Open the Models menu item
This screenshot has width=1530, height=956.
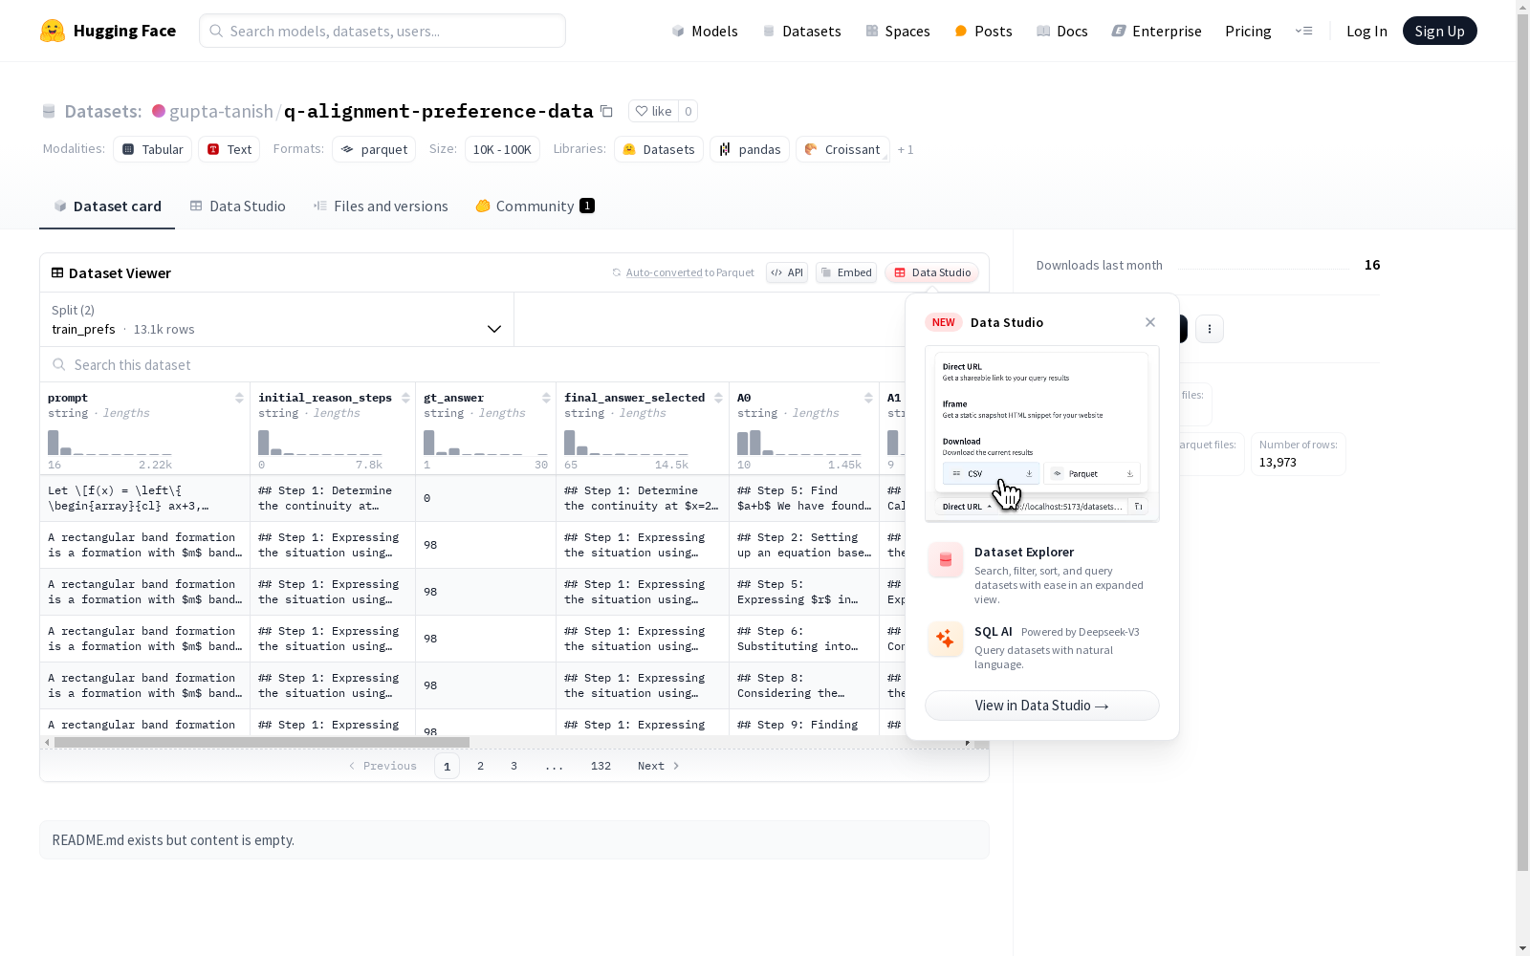705,31
